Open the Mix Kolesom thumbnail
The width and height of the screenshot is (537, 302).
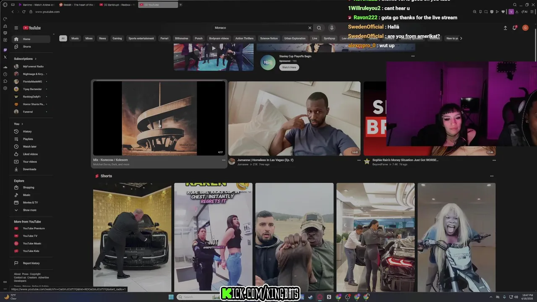[x=159, y=118]
